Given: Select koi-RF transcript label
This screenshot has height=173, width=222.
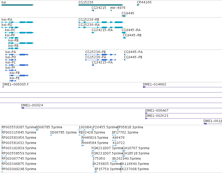Looking at the screenshot, I should click(x=10, y=35).
